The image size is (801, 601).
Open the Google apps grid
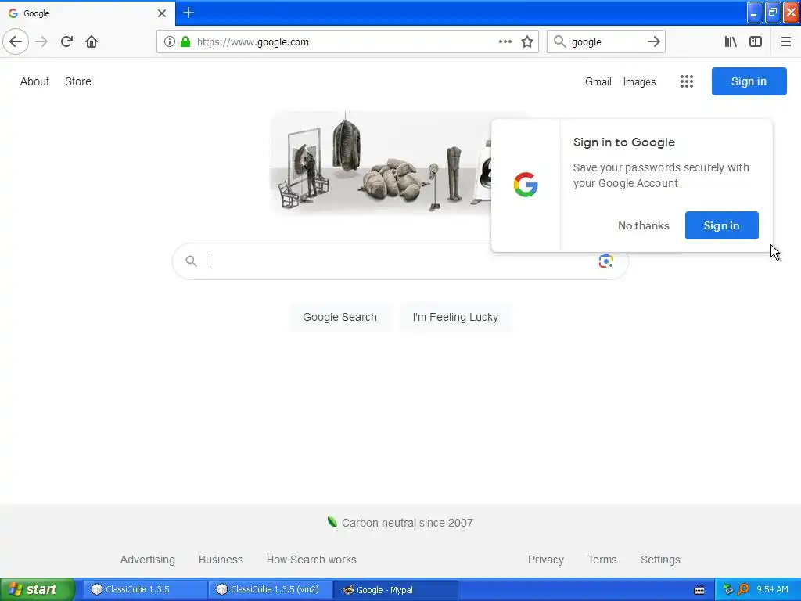[687, 81]
